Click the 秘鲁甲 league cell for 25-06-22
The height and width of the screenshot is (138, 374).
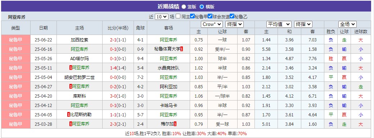(16, 40)
